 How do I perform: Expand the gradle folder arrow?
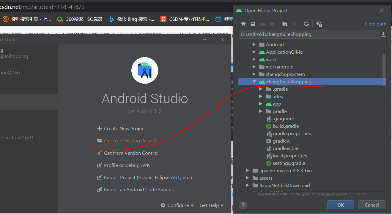(x=261, y=111)
